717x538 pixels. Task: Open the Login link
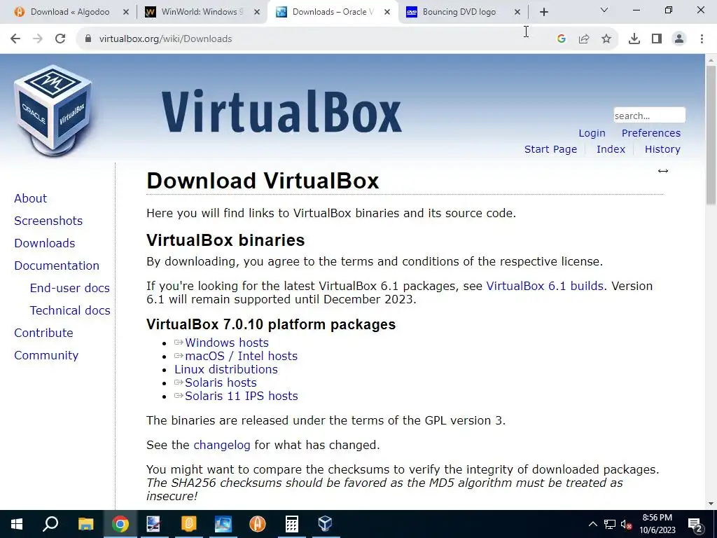[x=592, y=133]
